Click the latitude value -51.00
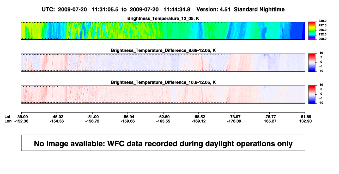Image resolution: width=339 pixels, height=174 pixels. click(x=93, y=117)
